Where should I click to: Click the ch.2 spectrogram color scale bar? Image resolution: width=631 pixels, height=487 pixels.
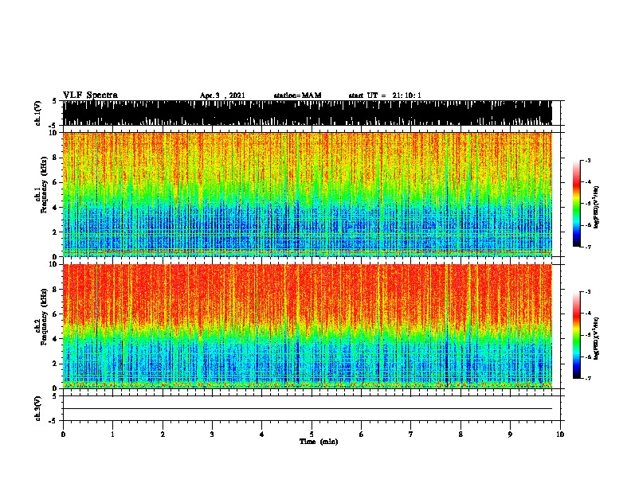tap(576, 335)
